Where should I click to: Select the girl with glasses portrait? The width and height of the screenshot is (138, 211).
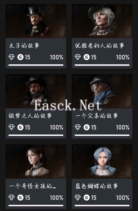[x=36, y=161]
